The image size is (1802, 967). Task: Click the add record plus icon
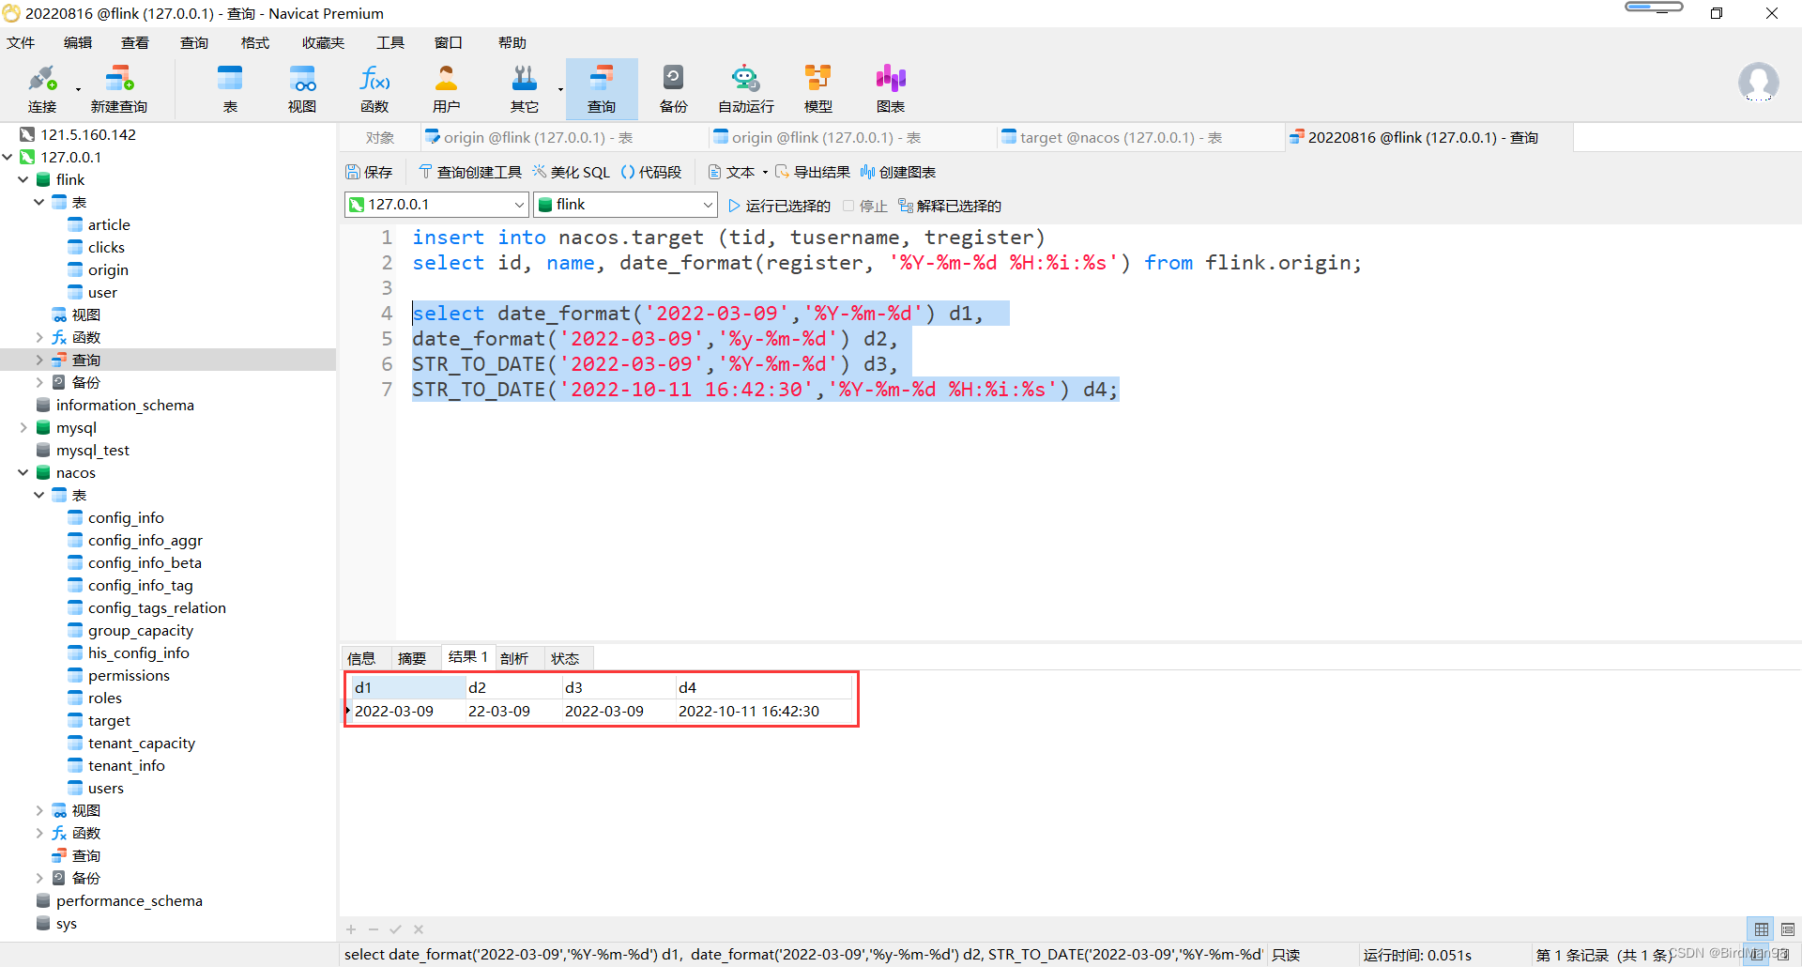(351, 929)
